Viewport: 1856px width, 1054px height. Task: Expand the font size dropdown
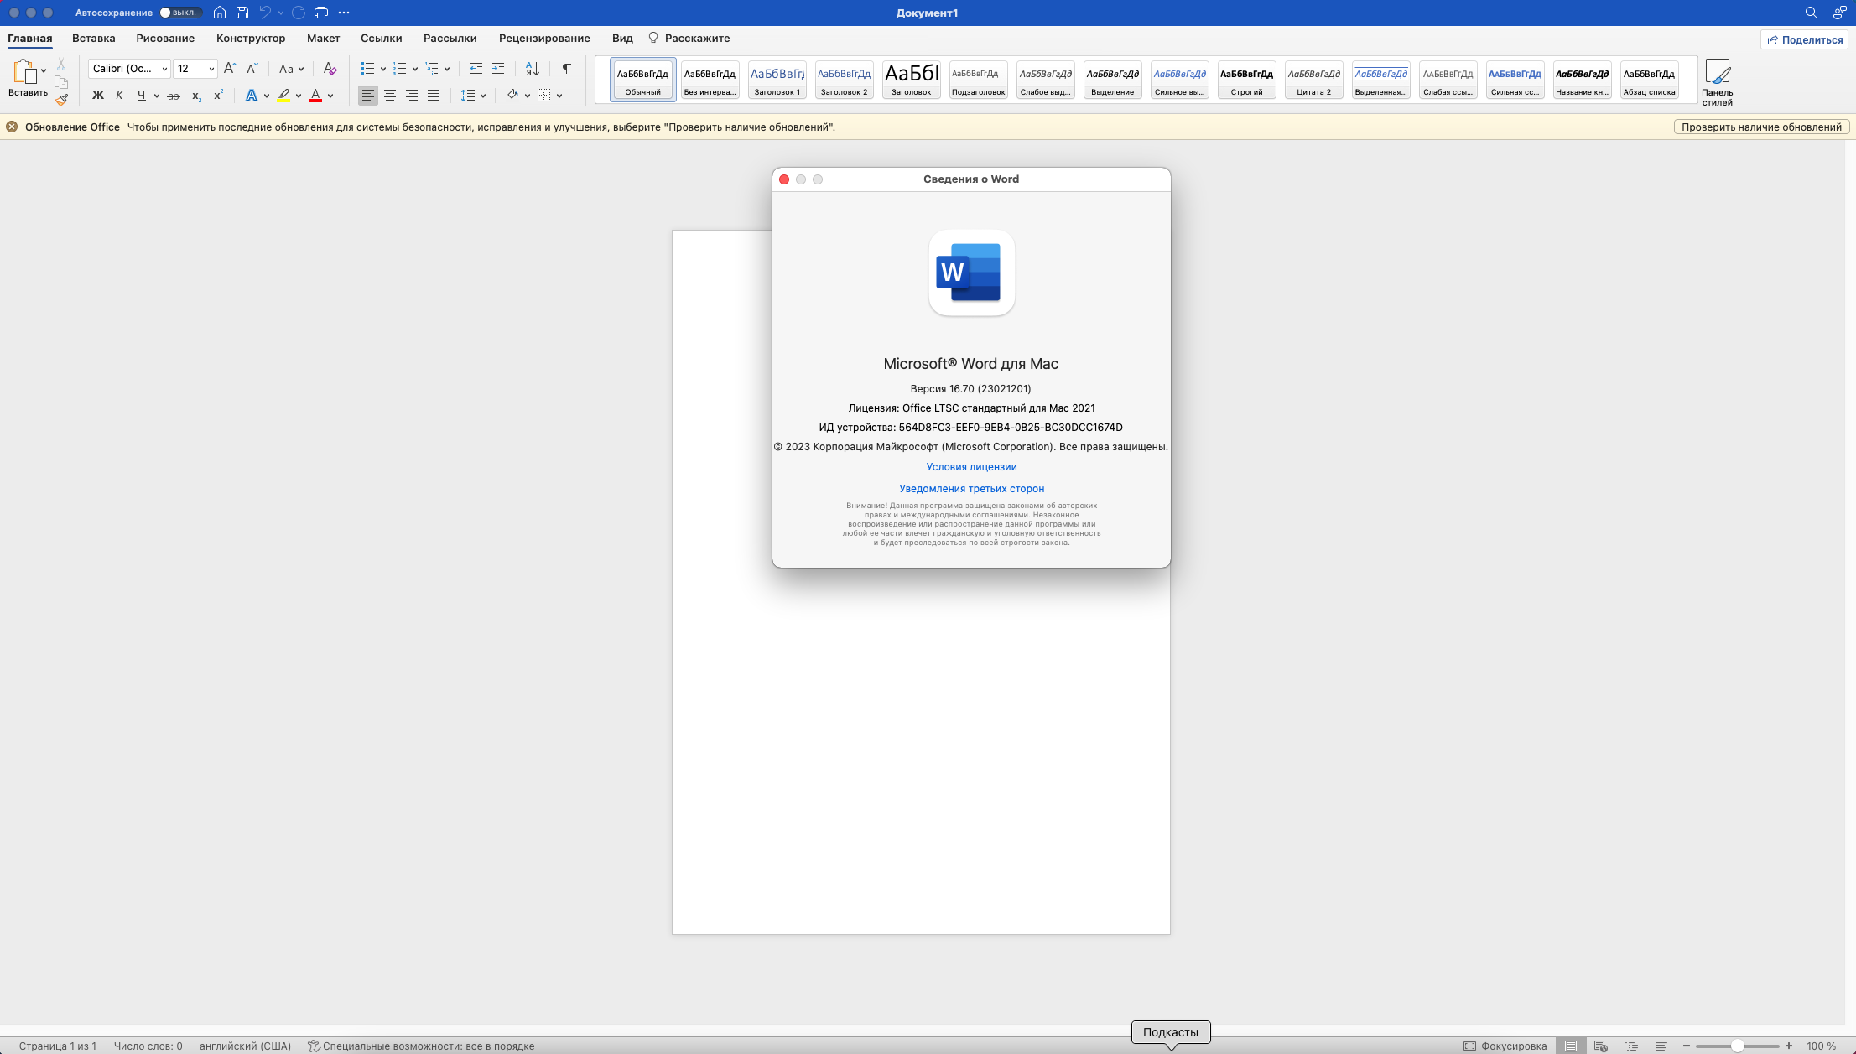click(211, 69)
